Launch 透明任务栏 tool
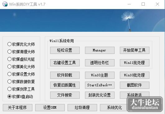Screen dimensions: 165x114 pyautogui.click(x=100, y=63)
